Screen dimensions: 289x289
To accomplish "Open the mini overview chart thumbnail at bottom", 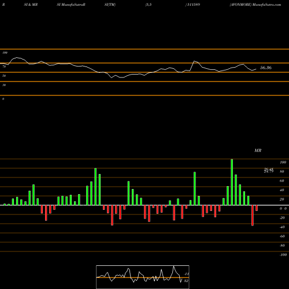I will pyautogui.click(x=143, y=277).
